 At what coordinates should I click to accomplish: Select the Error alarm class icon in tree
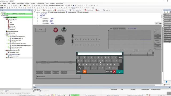pyautogui.click(x=9, y=21)
